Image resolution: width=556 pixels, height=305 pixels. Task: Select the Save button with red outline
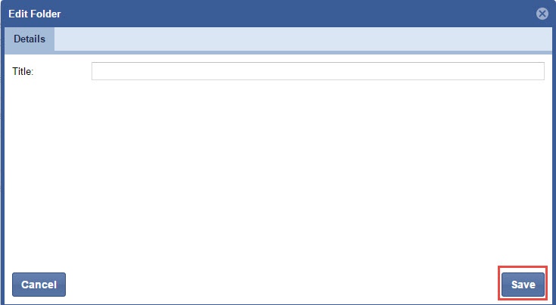(523, 285)
